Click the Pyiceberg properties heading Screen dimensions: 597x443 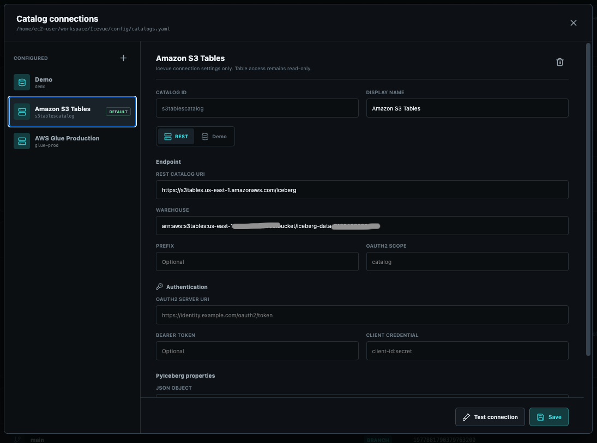pyautogui.click(x=185, y=376)
